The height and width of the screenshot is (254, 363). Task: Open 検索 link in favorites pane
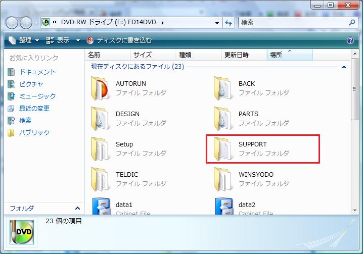pos(25,120)
